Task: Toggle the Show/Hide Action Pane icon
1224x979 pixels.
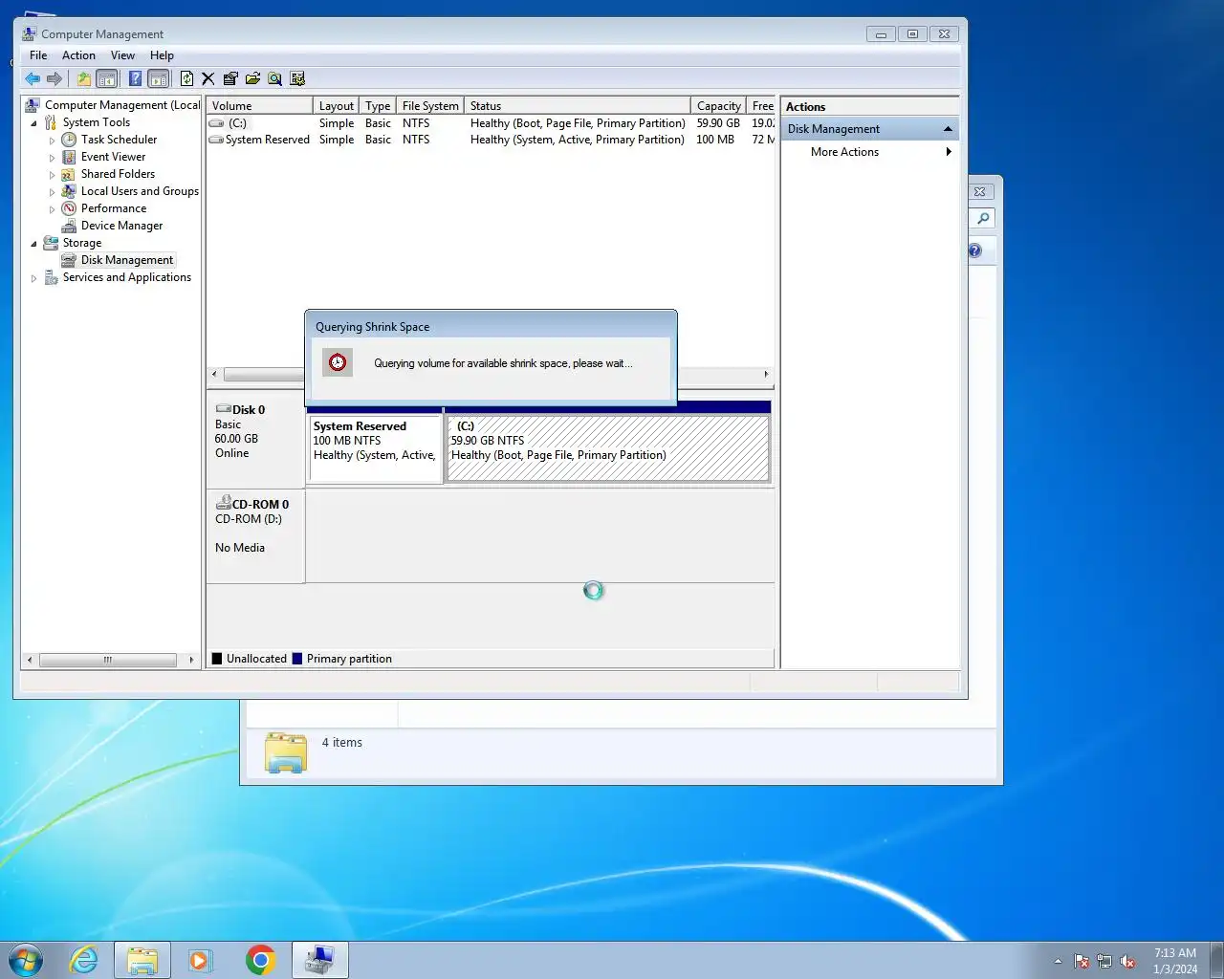Action: tap(159, 79)
